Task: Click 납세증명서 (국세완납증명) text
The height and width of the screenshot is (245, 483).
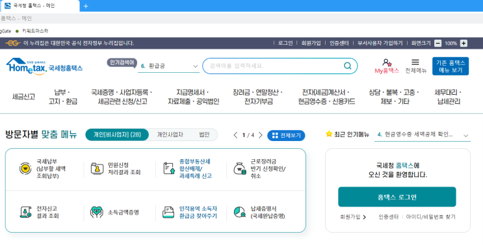Action: click(x=268, y=213)
